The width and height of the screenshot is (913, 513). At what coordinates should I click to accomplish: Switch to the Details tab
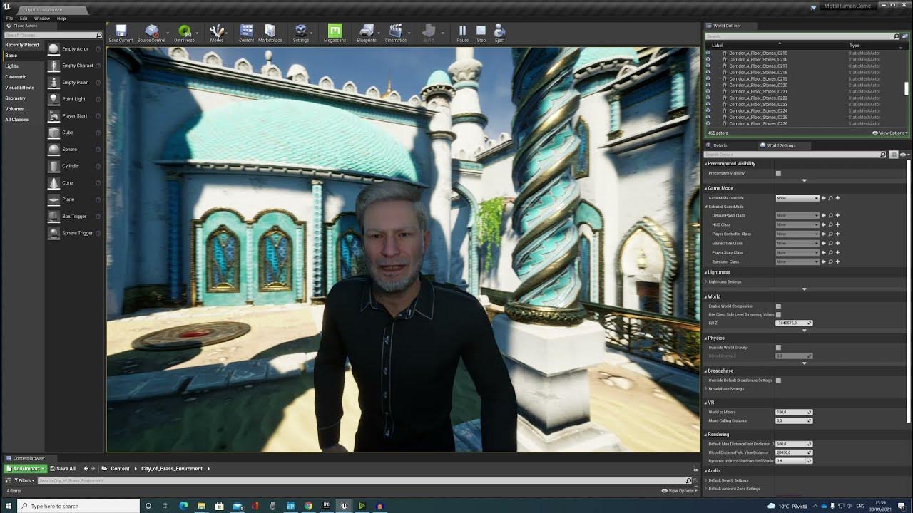pos(720,145)
